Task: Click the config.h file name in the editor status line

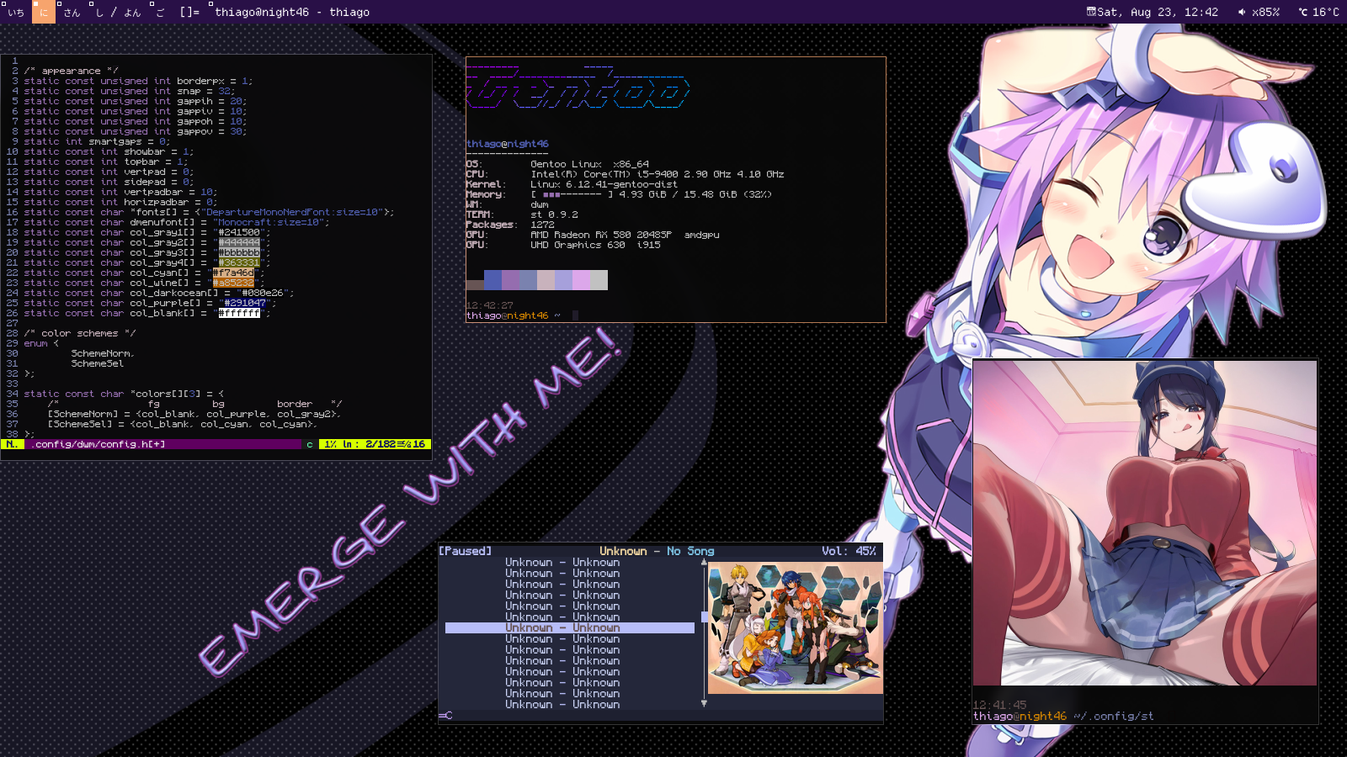Action: pos(98,444)
